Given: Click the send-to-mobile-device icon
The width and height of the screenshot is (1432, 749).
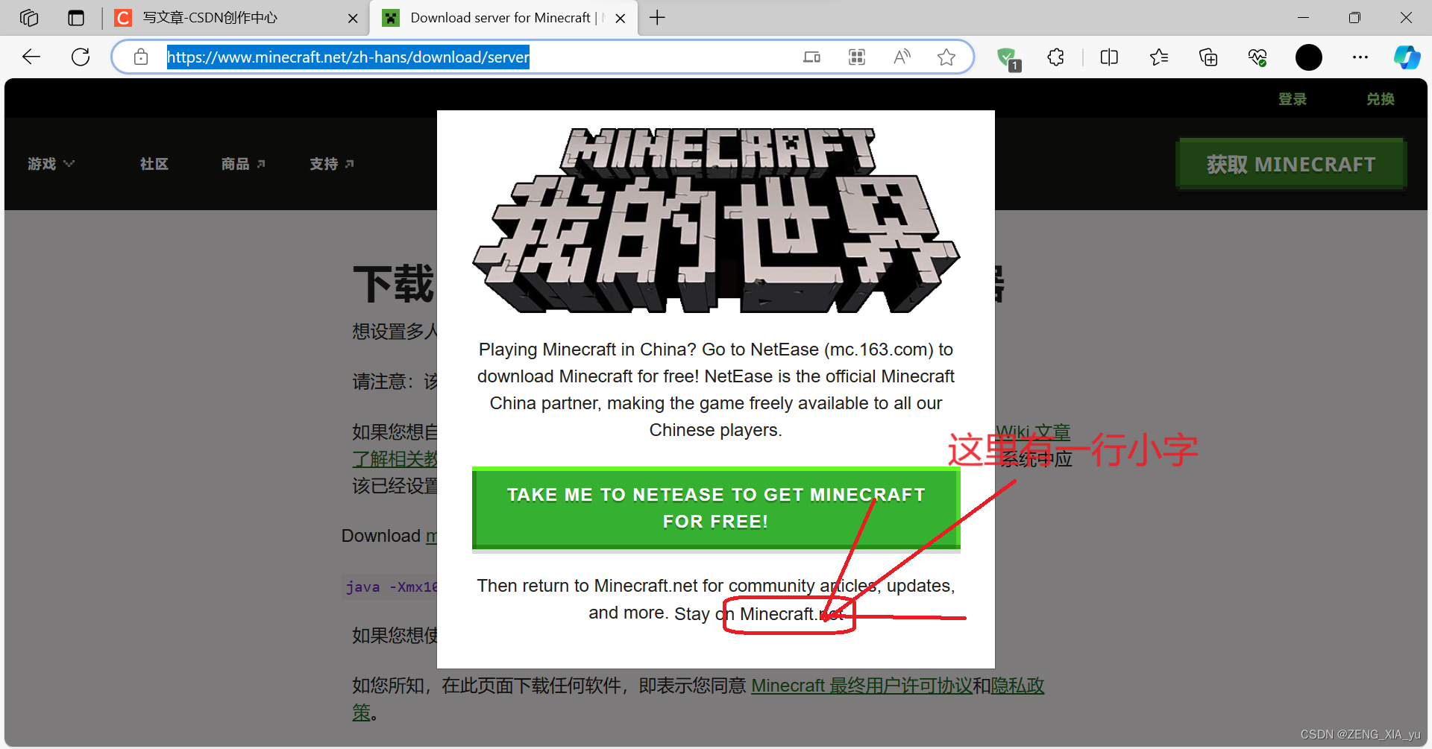Looking at the screenshot, I should pos(812,57).
